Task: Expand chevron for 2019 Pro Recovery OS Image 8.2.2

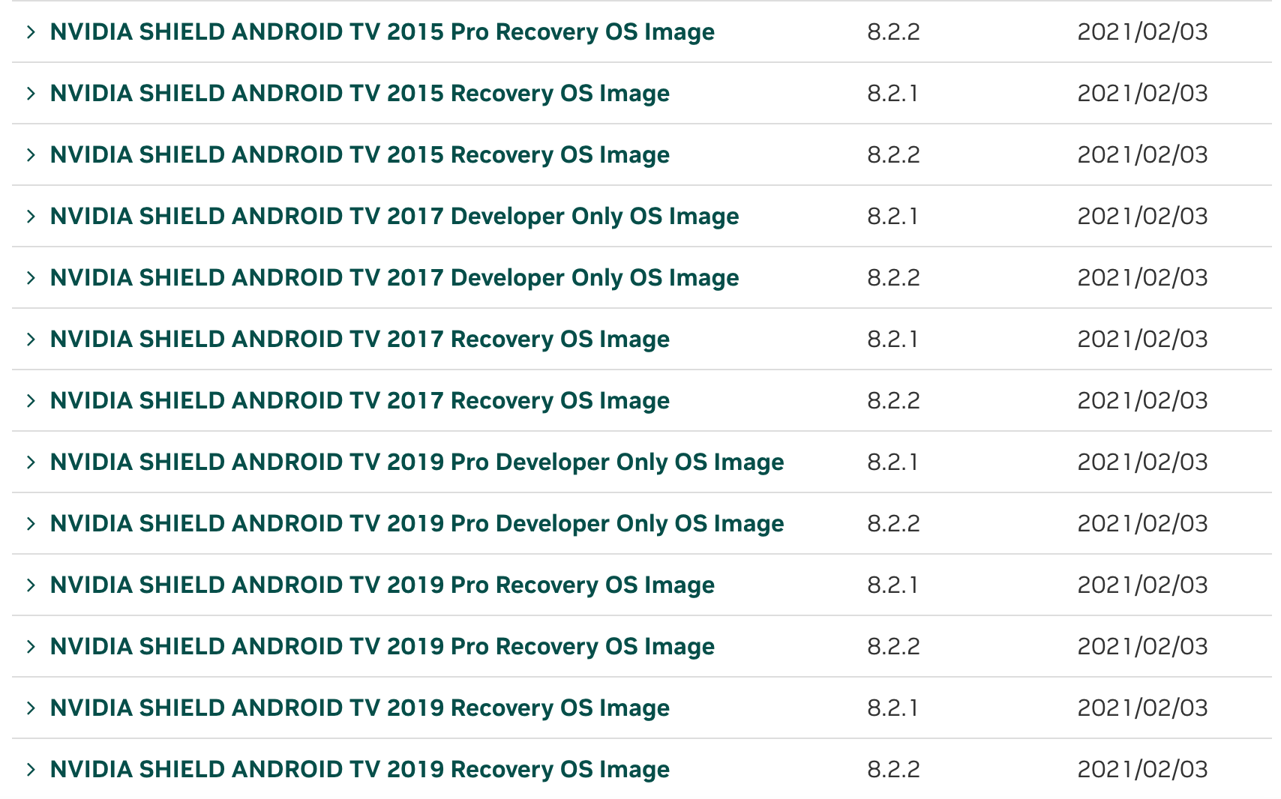Action: click(31, 646)
